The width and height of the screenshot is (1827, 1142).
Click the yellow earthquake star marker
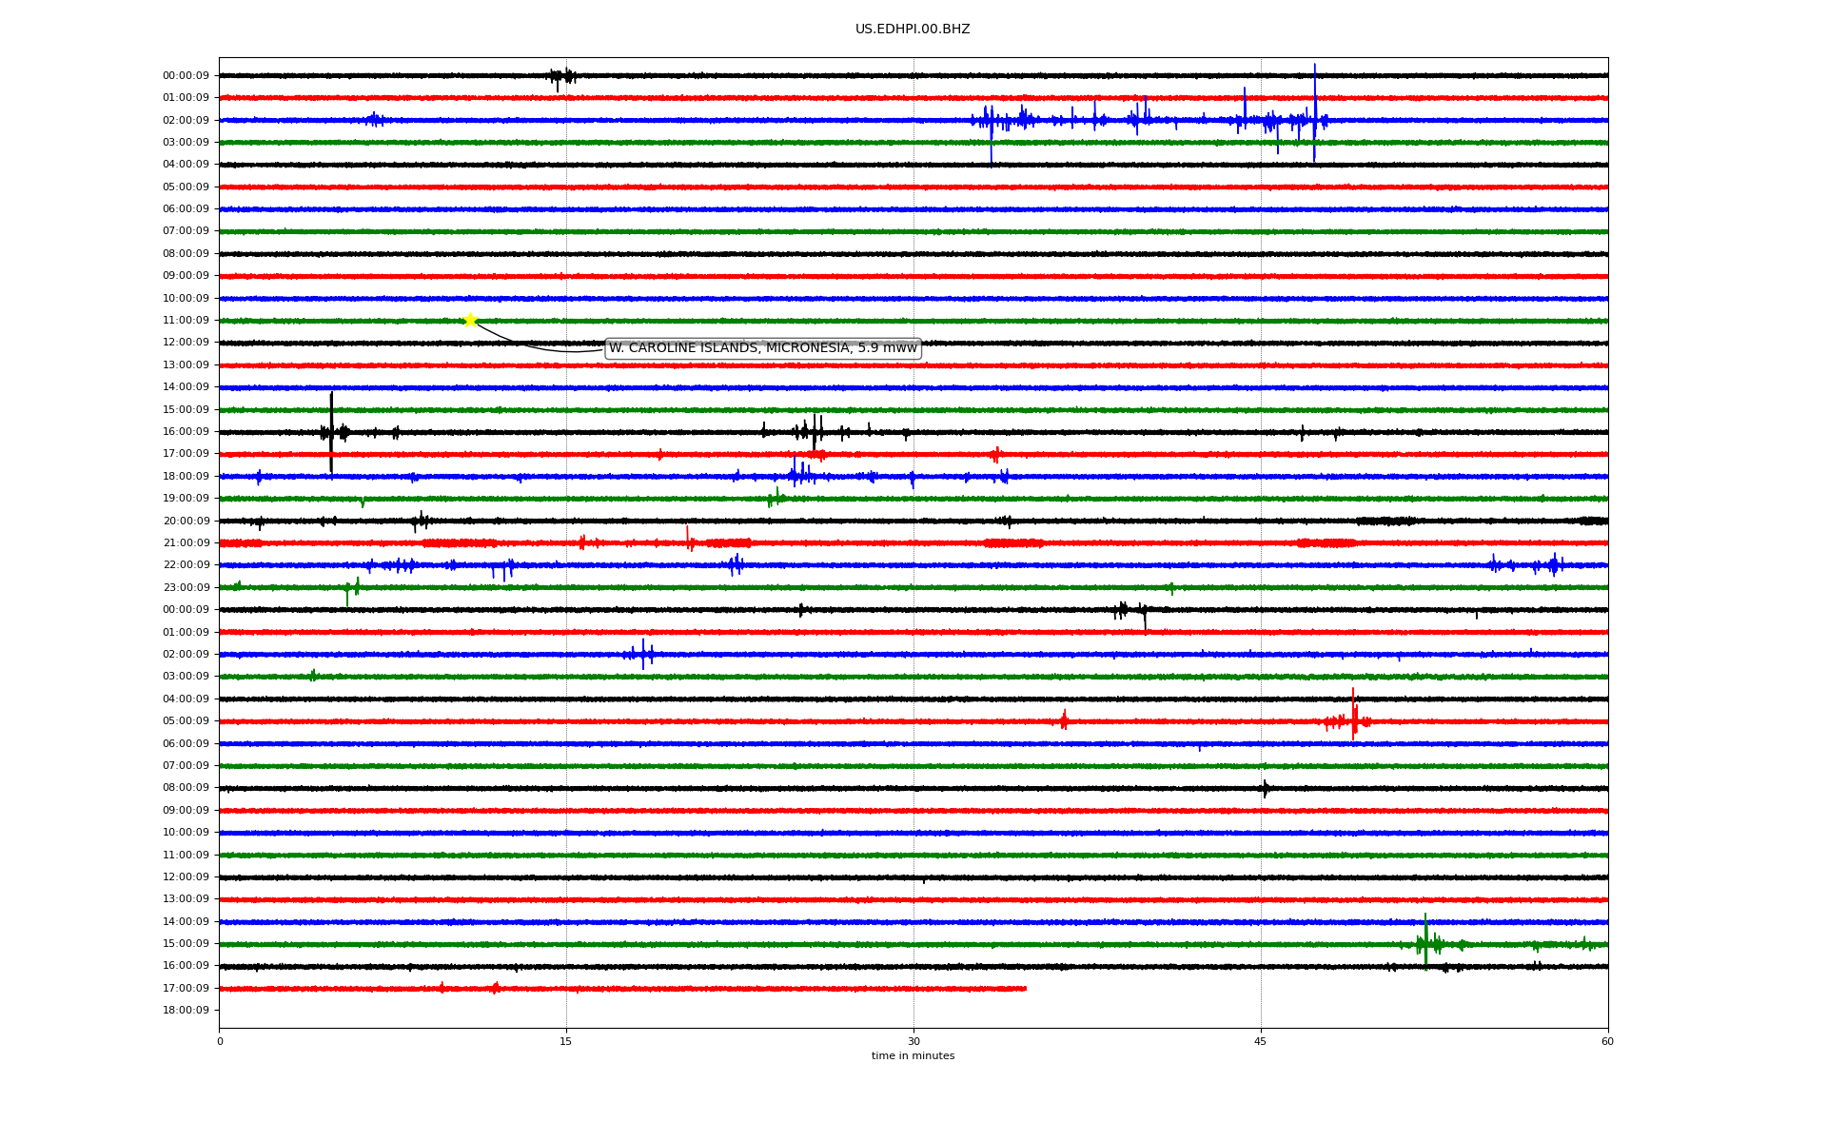[470, 320]
